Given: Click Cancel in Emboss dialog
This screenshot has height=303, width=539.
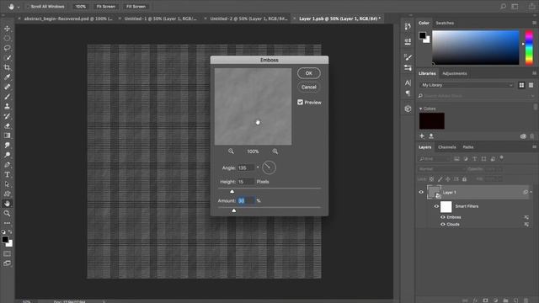Looking at the screenshot, I should (309, 87).
